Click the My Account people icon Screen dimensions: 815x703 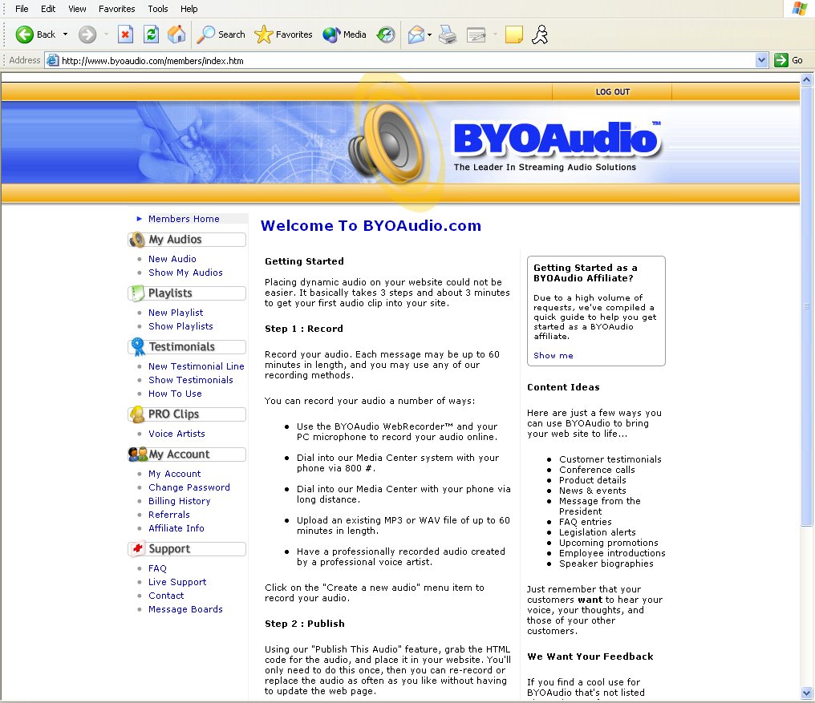(x=138, y=455)
